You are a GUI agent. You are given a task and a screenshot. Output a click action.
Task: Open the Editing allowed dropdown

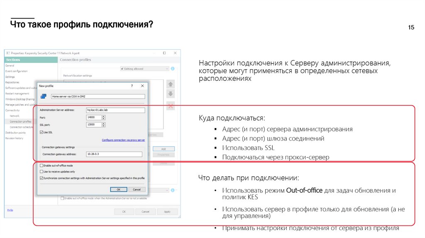[145, 69]
